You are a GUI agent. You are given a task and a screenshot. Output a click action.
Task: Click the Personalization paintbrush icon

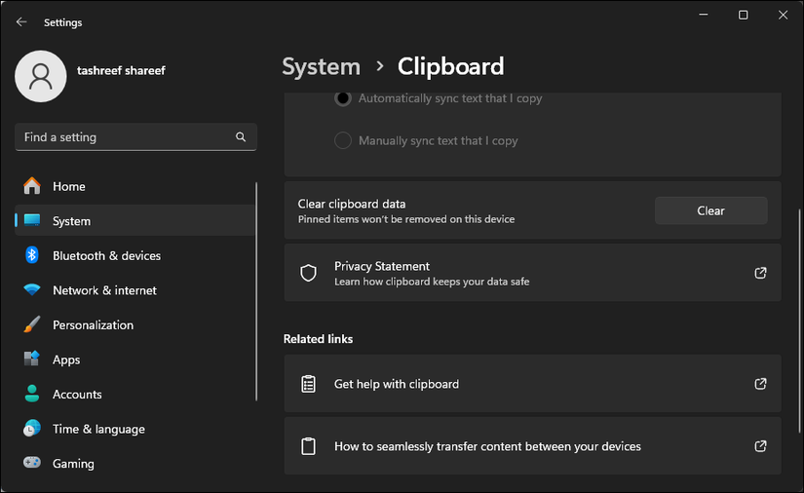pyautogui.click(x=32, y=324)
